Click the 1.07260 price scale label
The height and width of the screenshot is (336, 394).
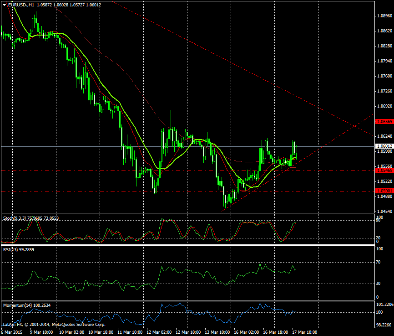pos(384,91)
